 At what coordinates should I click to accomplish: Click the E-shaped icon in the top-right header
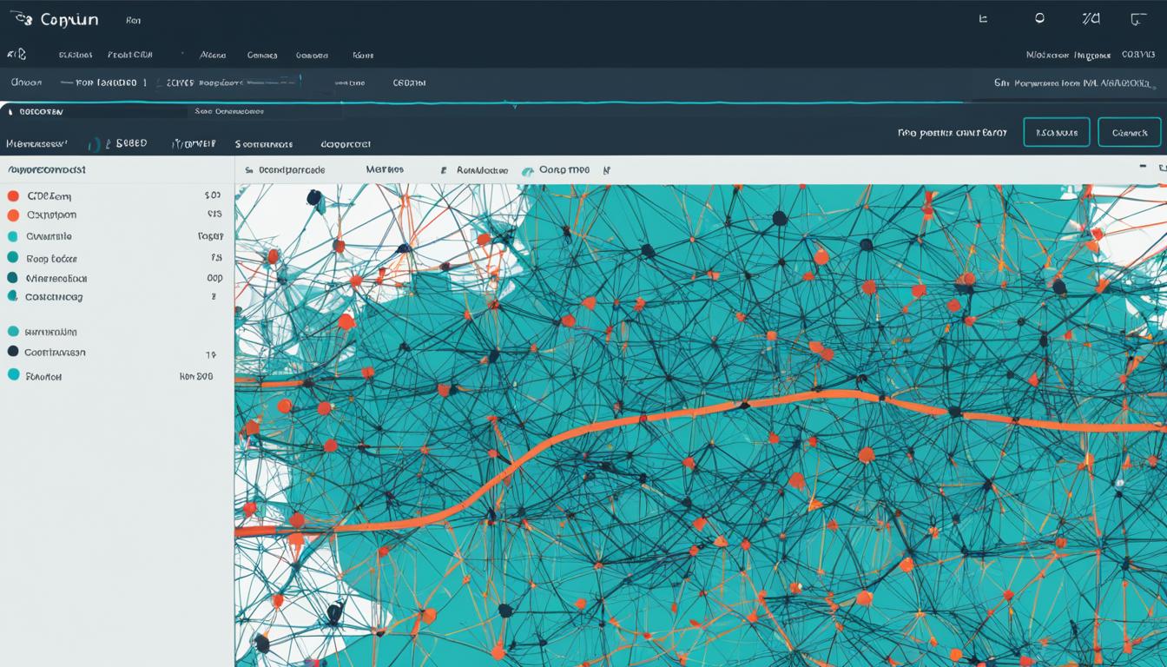(x=983, y=18)
